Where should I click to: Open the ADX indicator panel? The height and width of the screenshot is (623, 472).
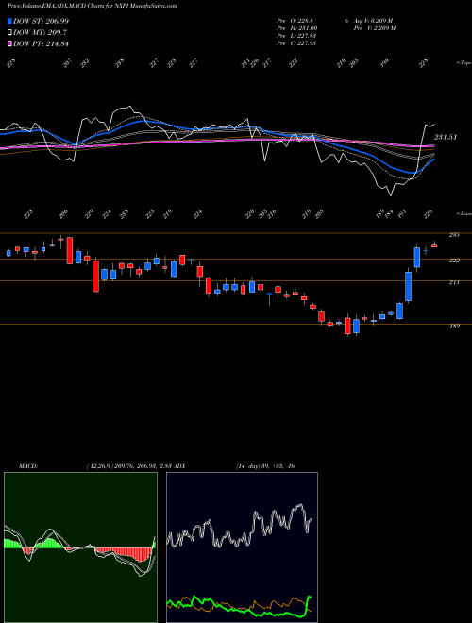pos(242,547)
